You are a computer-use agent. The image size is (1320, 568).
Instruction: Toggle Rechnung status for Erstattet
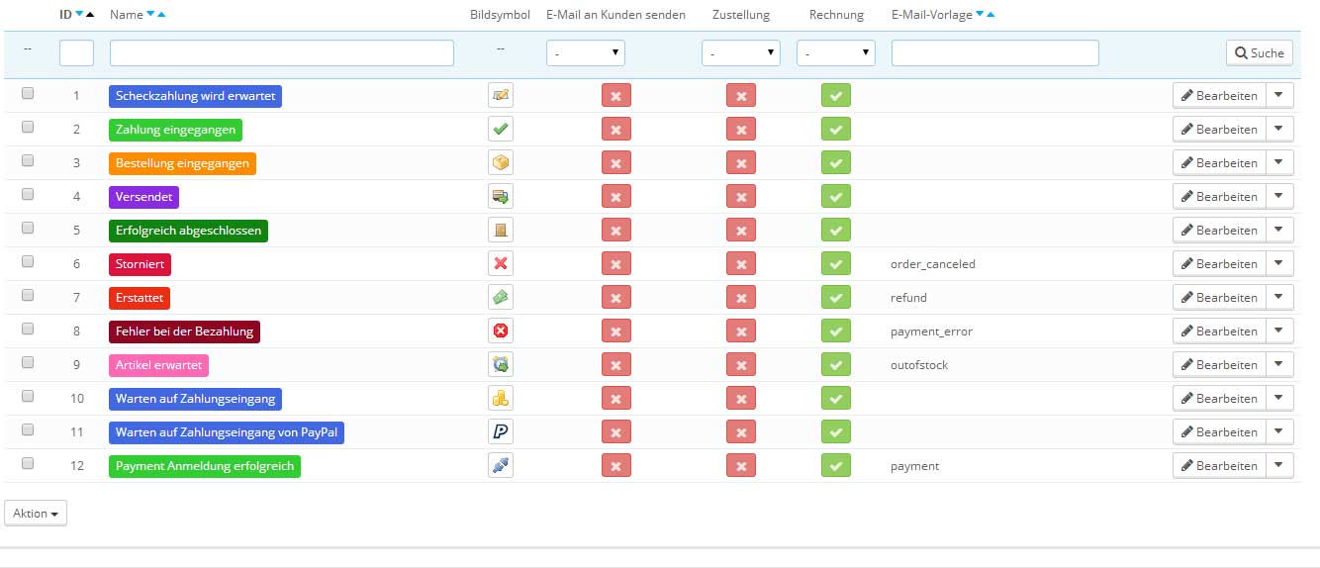point(836,297)
